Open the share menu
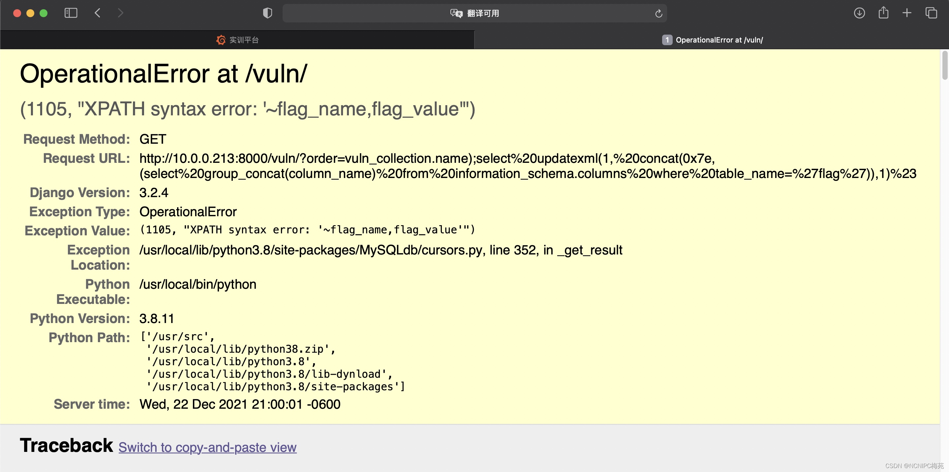The width and height of the screenshot is (949, 472). 883,13
